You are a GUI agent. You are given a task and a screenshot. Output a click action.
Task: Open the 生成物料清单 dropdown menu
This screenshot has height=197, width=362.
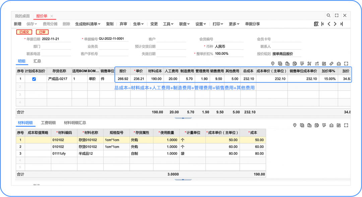click(88, 24)
